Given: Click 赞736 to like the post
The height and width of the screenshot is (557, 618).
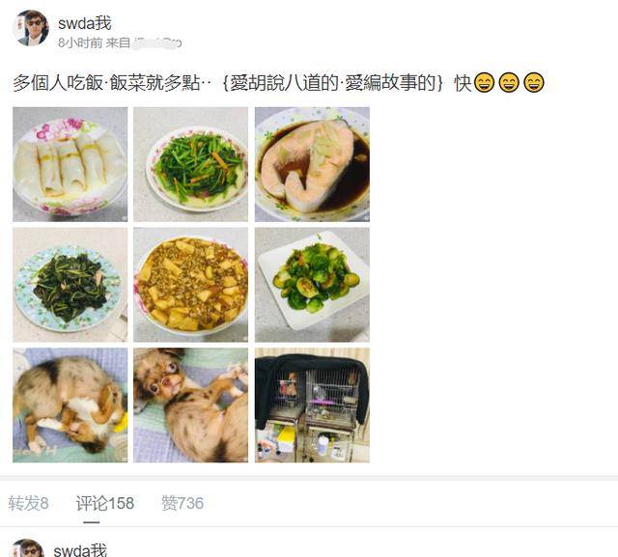Looking at the screenshot, I should [183, 503].
